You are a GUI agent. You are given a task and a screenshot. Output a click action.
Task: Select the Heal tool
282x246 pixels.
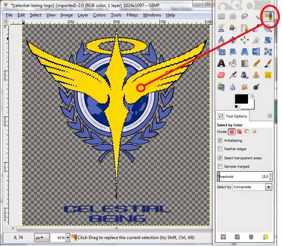tap(268, 75)
